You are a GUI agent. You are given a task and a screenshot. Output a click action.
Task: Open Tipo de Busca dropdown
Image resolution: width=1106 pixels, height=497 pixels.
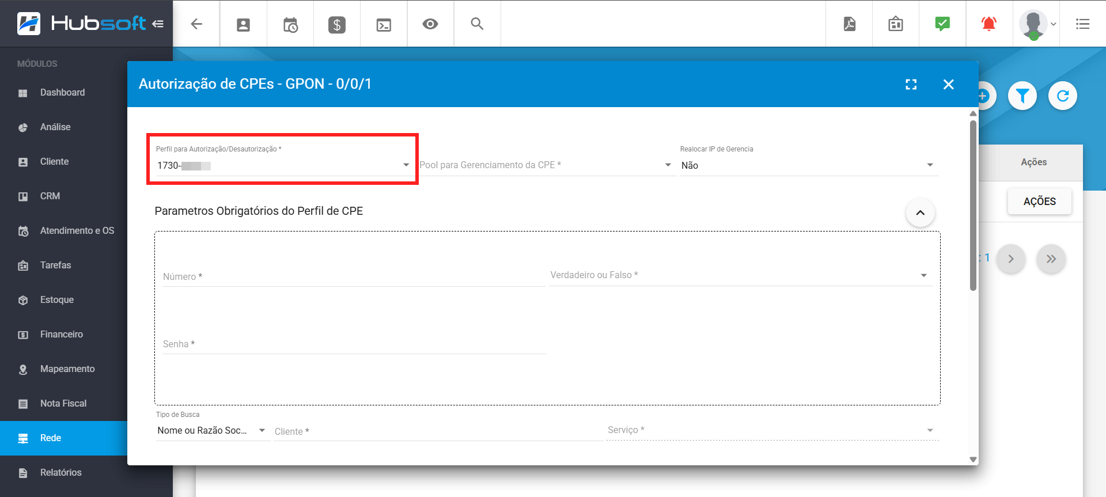point(212,431)
